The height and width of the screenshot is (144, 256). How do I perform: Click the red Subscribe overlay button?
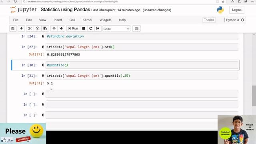(x=23, y=139)
